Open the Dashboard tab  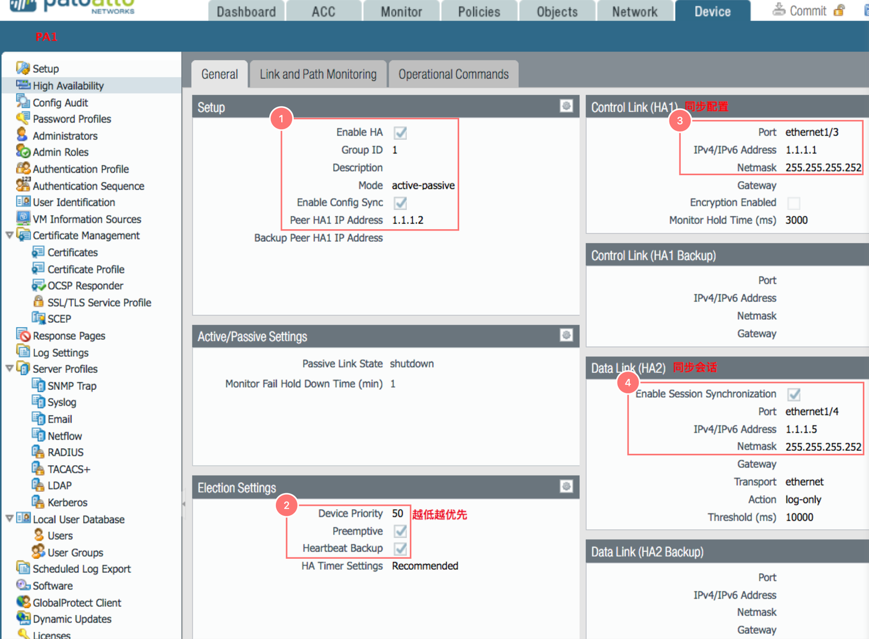click(246, 11)
